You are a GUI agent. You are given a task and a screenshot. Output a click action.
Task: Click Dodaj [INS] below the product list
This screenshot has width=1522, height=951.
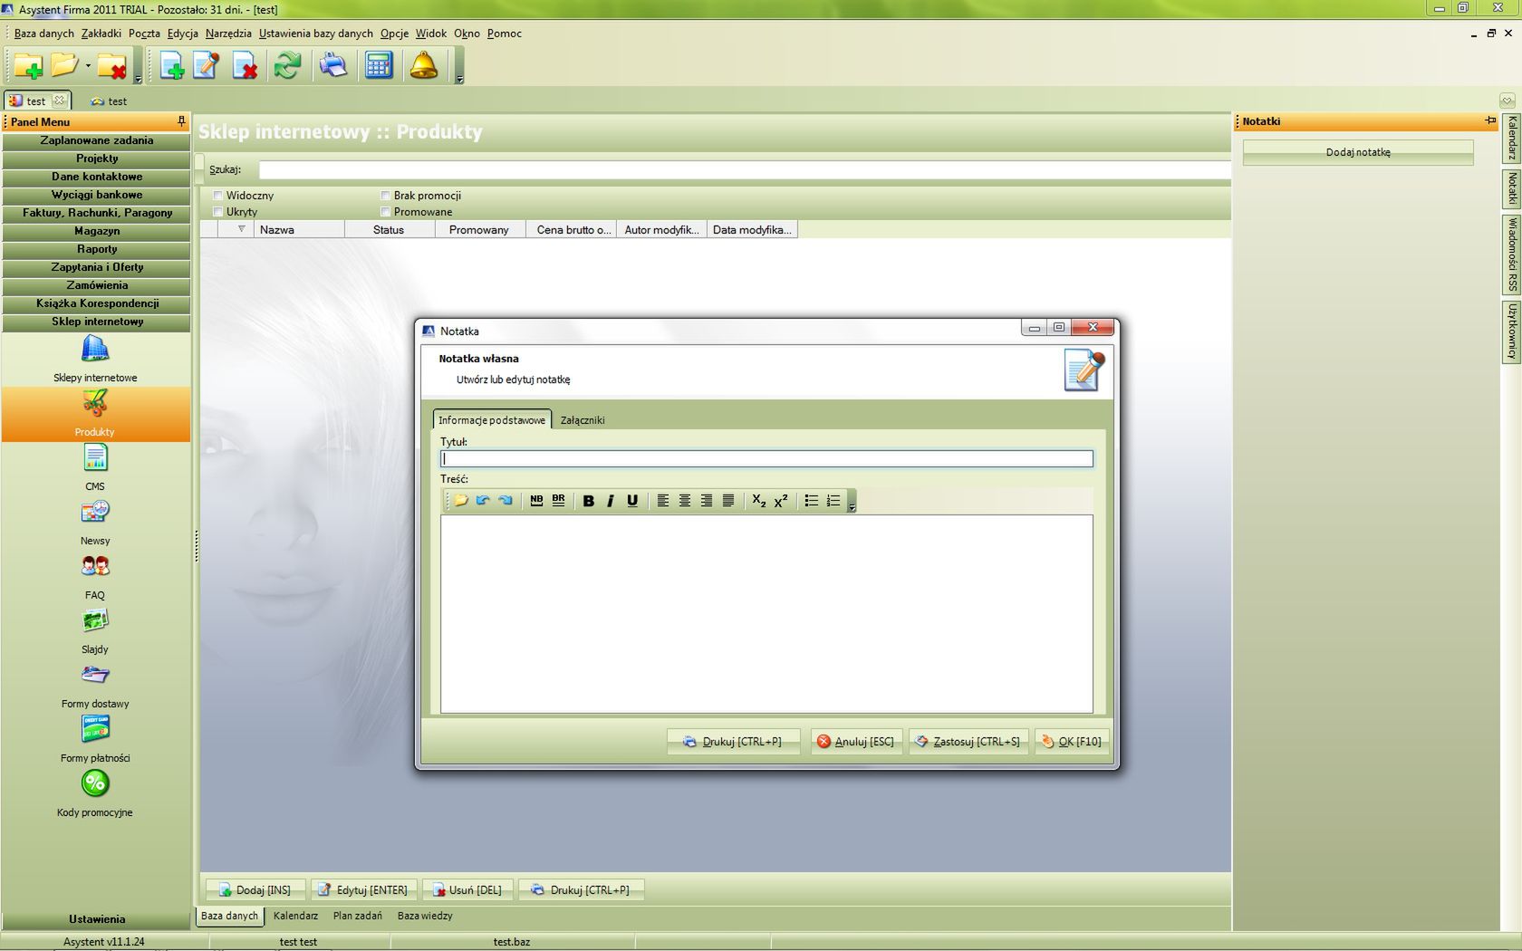(x=255, y=889)
